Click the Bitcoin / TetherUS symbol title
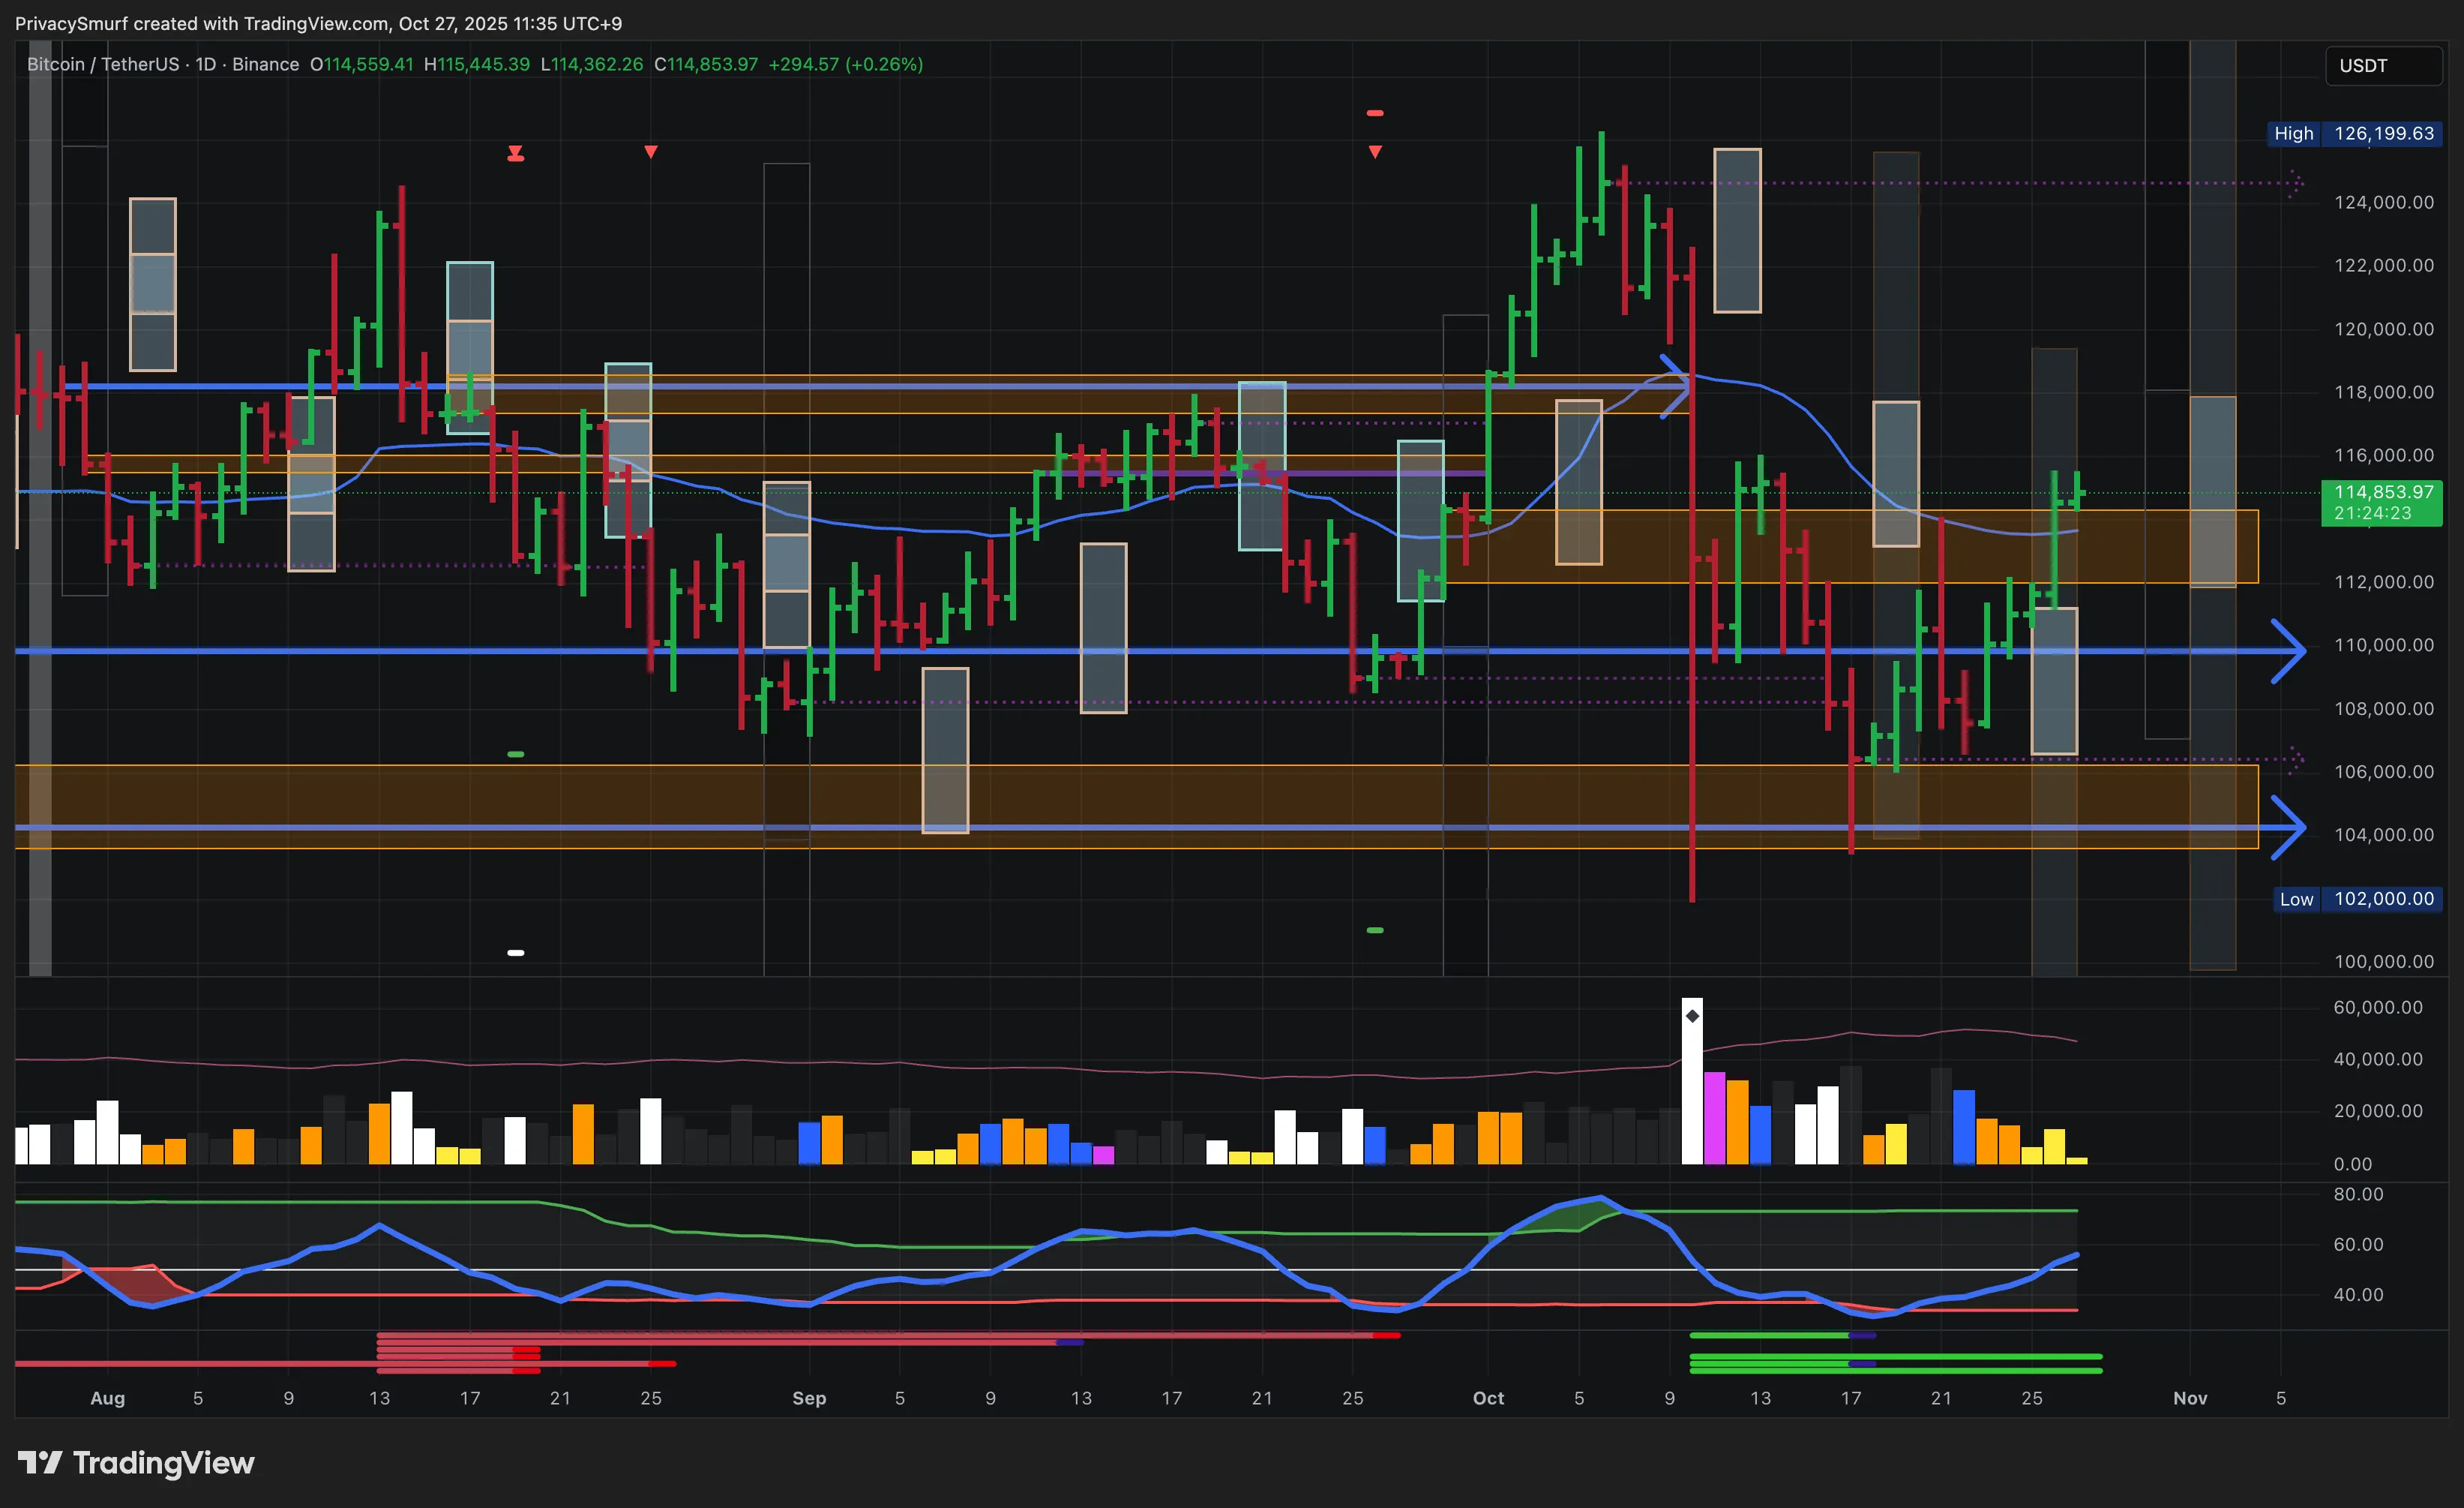Screen dimensions: 2464x1508 (103, 64)
